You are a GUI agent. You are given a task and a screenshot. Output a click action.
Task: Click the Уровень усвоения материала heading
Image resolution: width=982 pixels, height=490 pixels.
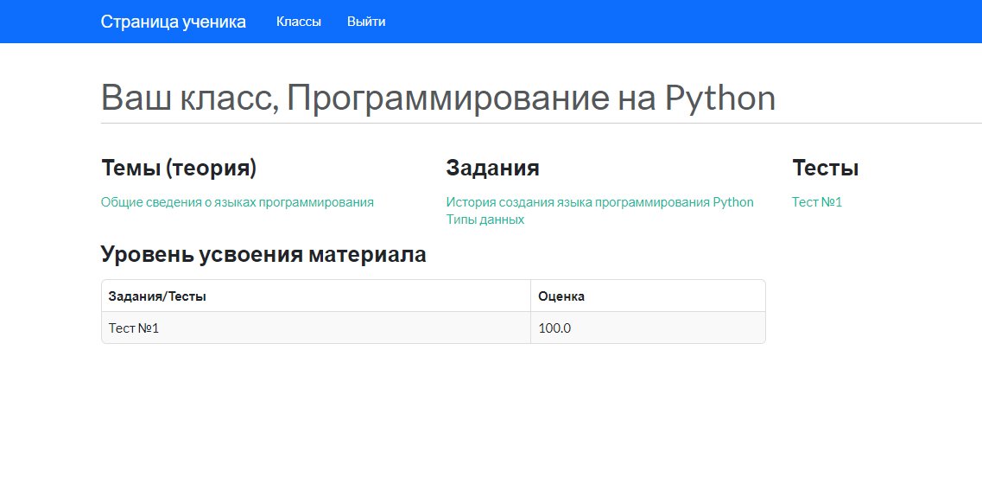point(263,254)
